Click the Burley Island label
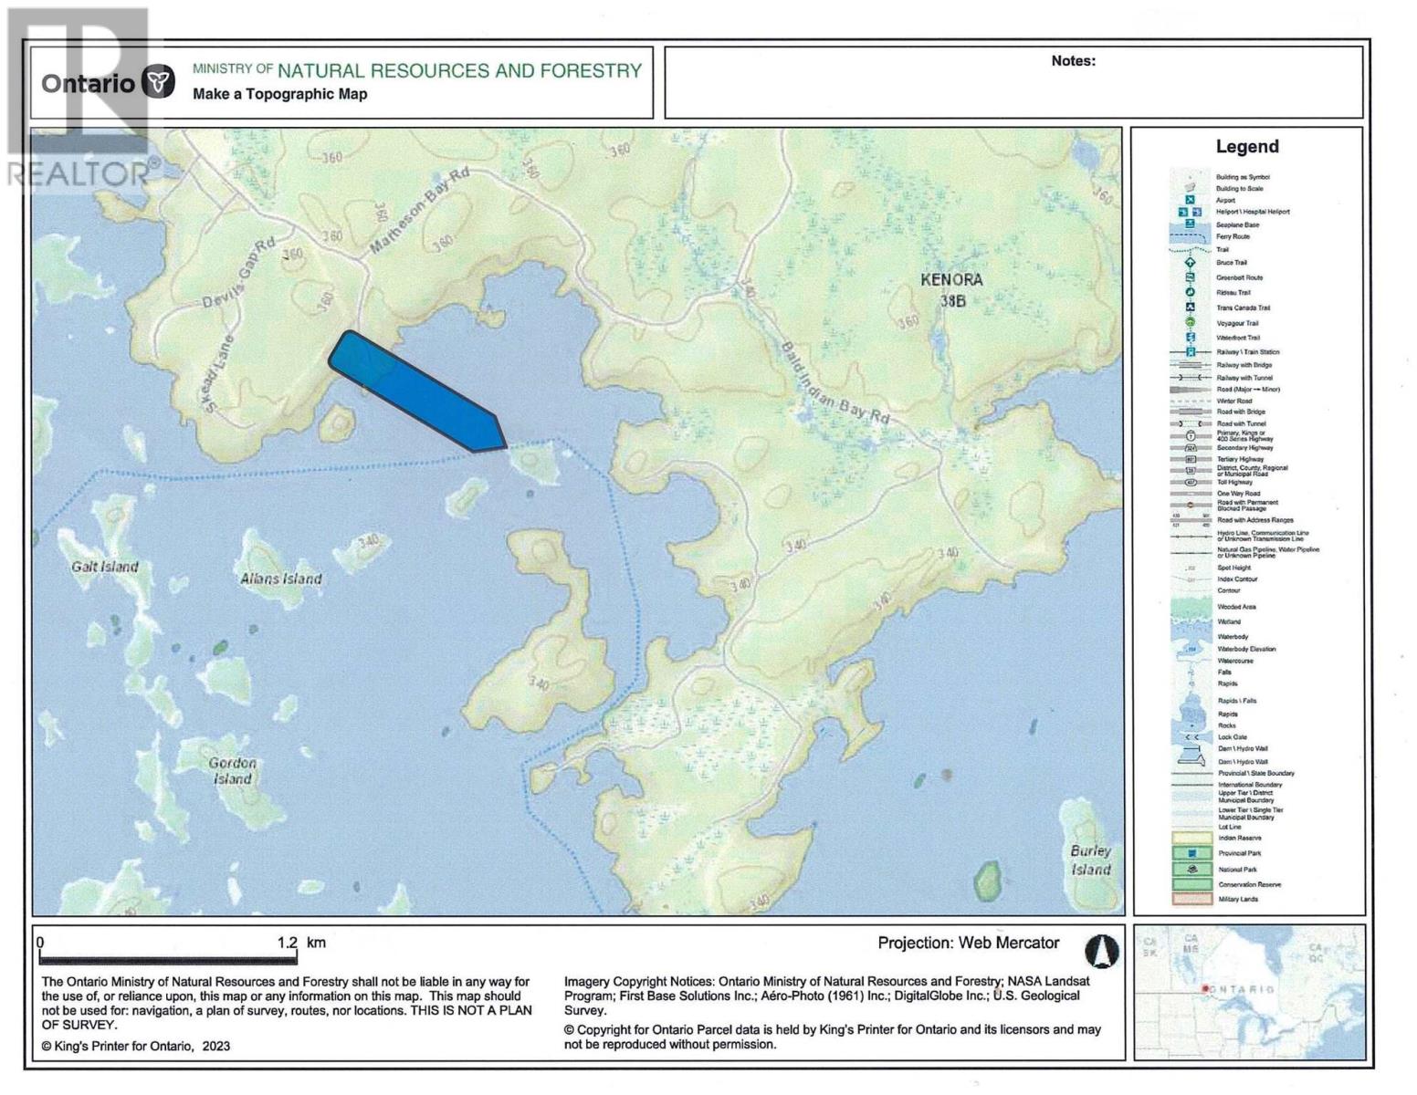Viewport: 1417px width, 1095px height. click(1091, 860)
